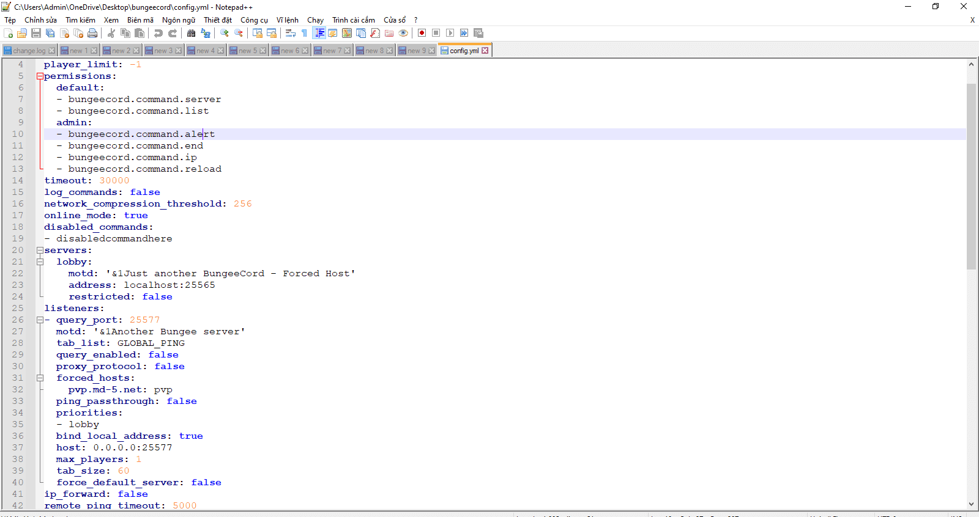Click the Save file toolbar icon
The width and height of the screenshot is (979, 517).
[x=36, y=33]
